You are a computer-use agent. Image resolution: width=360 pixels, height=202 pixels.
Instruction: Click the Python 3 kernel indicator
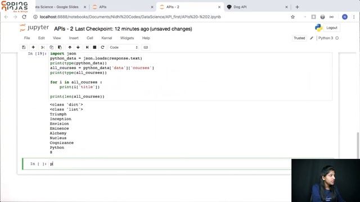[326, 38]
